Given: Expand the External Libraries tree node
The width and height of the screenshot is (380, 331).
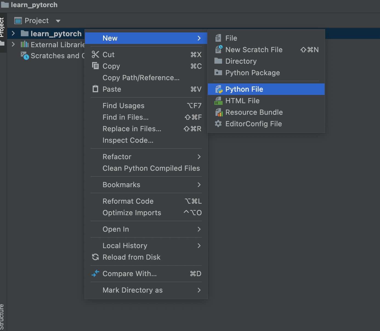Looking at the screenshot, I should coord(13,44).
